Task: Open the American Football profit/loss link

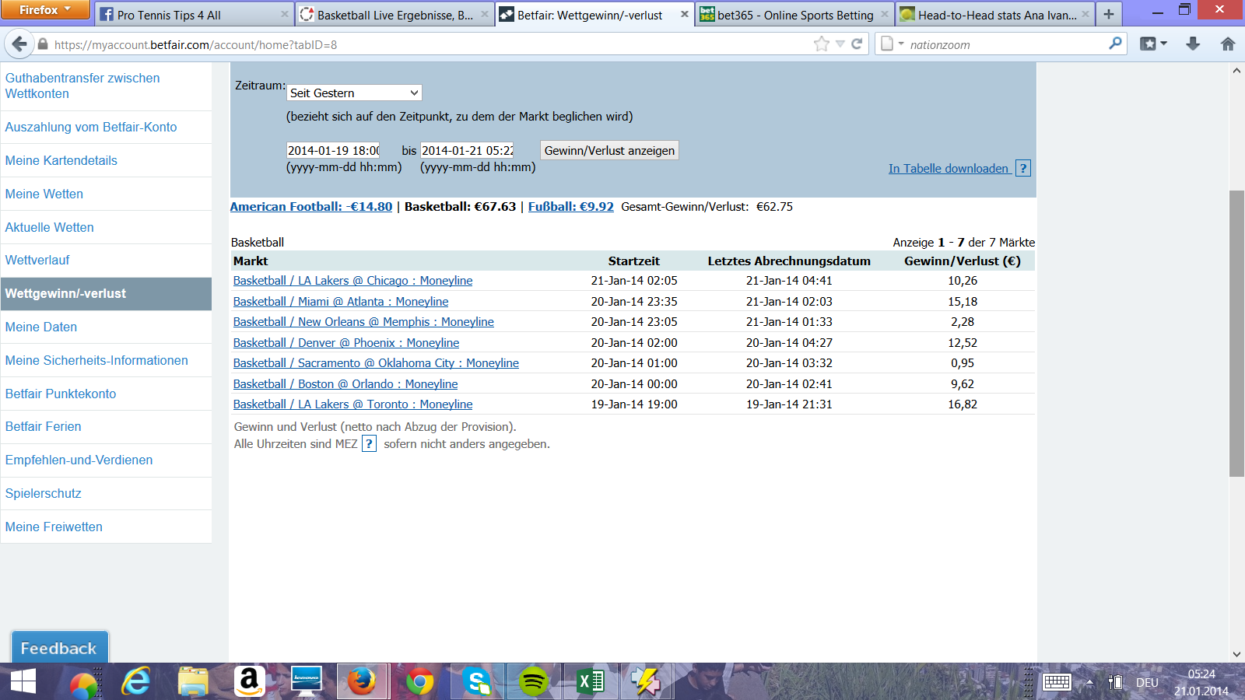Action: pyautogui.click(x=311, y=207)
